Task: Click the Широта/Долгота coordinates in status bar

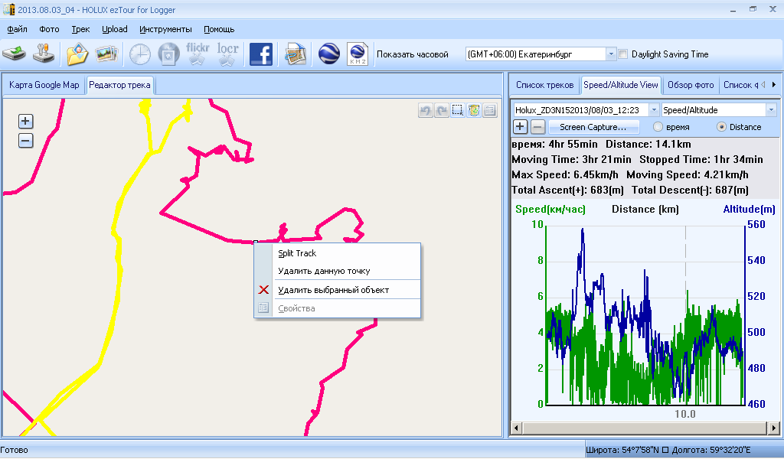Action: click(x=668, y=450)
